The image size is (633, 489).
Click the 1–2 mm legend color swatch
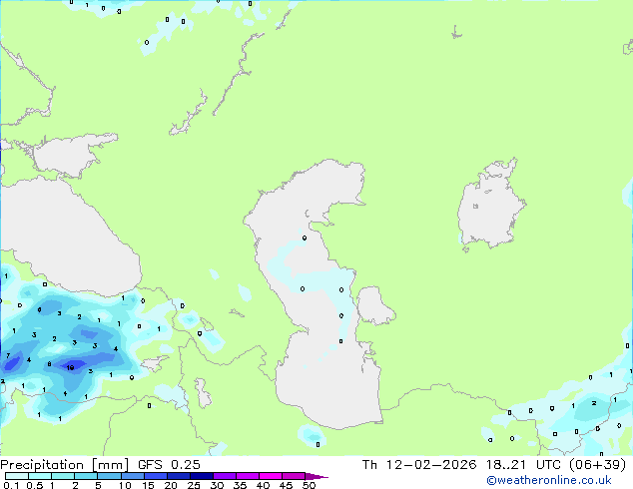point(63,476)
